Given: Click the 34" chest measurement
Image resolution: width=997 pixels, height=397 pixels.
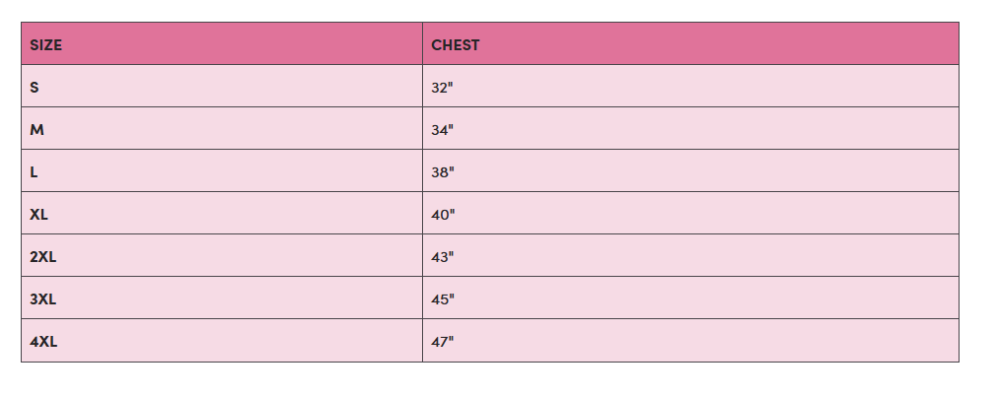Looking at the screenshot, I should (442, 130).
